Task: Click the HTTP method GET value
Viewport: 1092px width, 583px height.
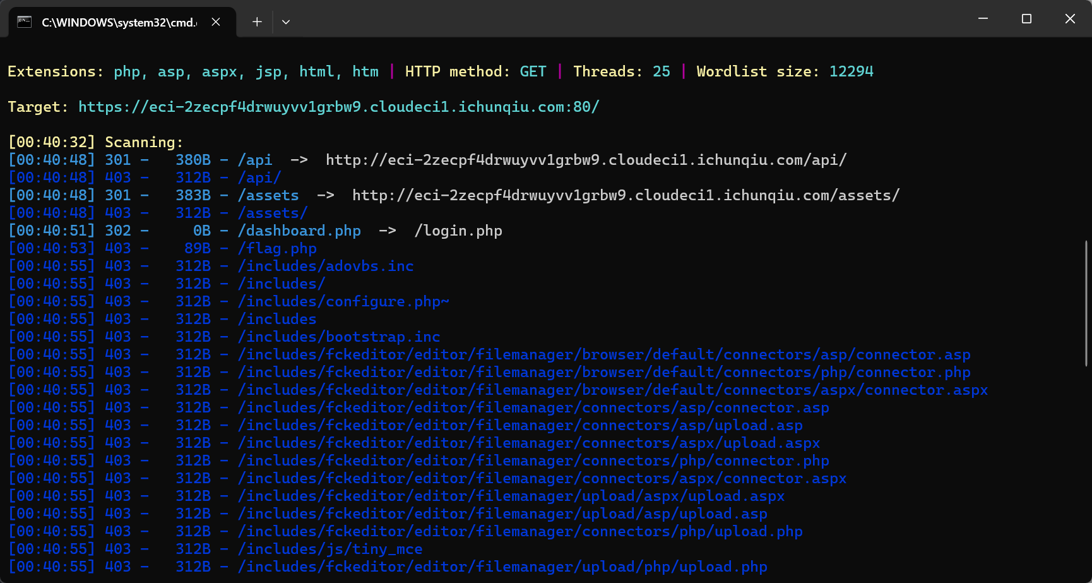Action: pyautogui.click(x=533, y=71)
